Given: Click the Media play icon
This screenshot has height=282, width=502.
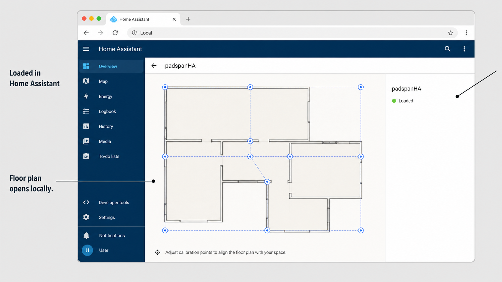Looking at the screenshot, I should (x=86, y=141).
